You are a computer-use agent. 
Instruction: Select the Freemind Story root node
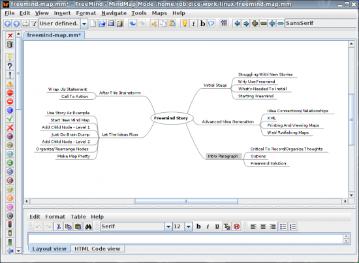click(x=171, y=118)
